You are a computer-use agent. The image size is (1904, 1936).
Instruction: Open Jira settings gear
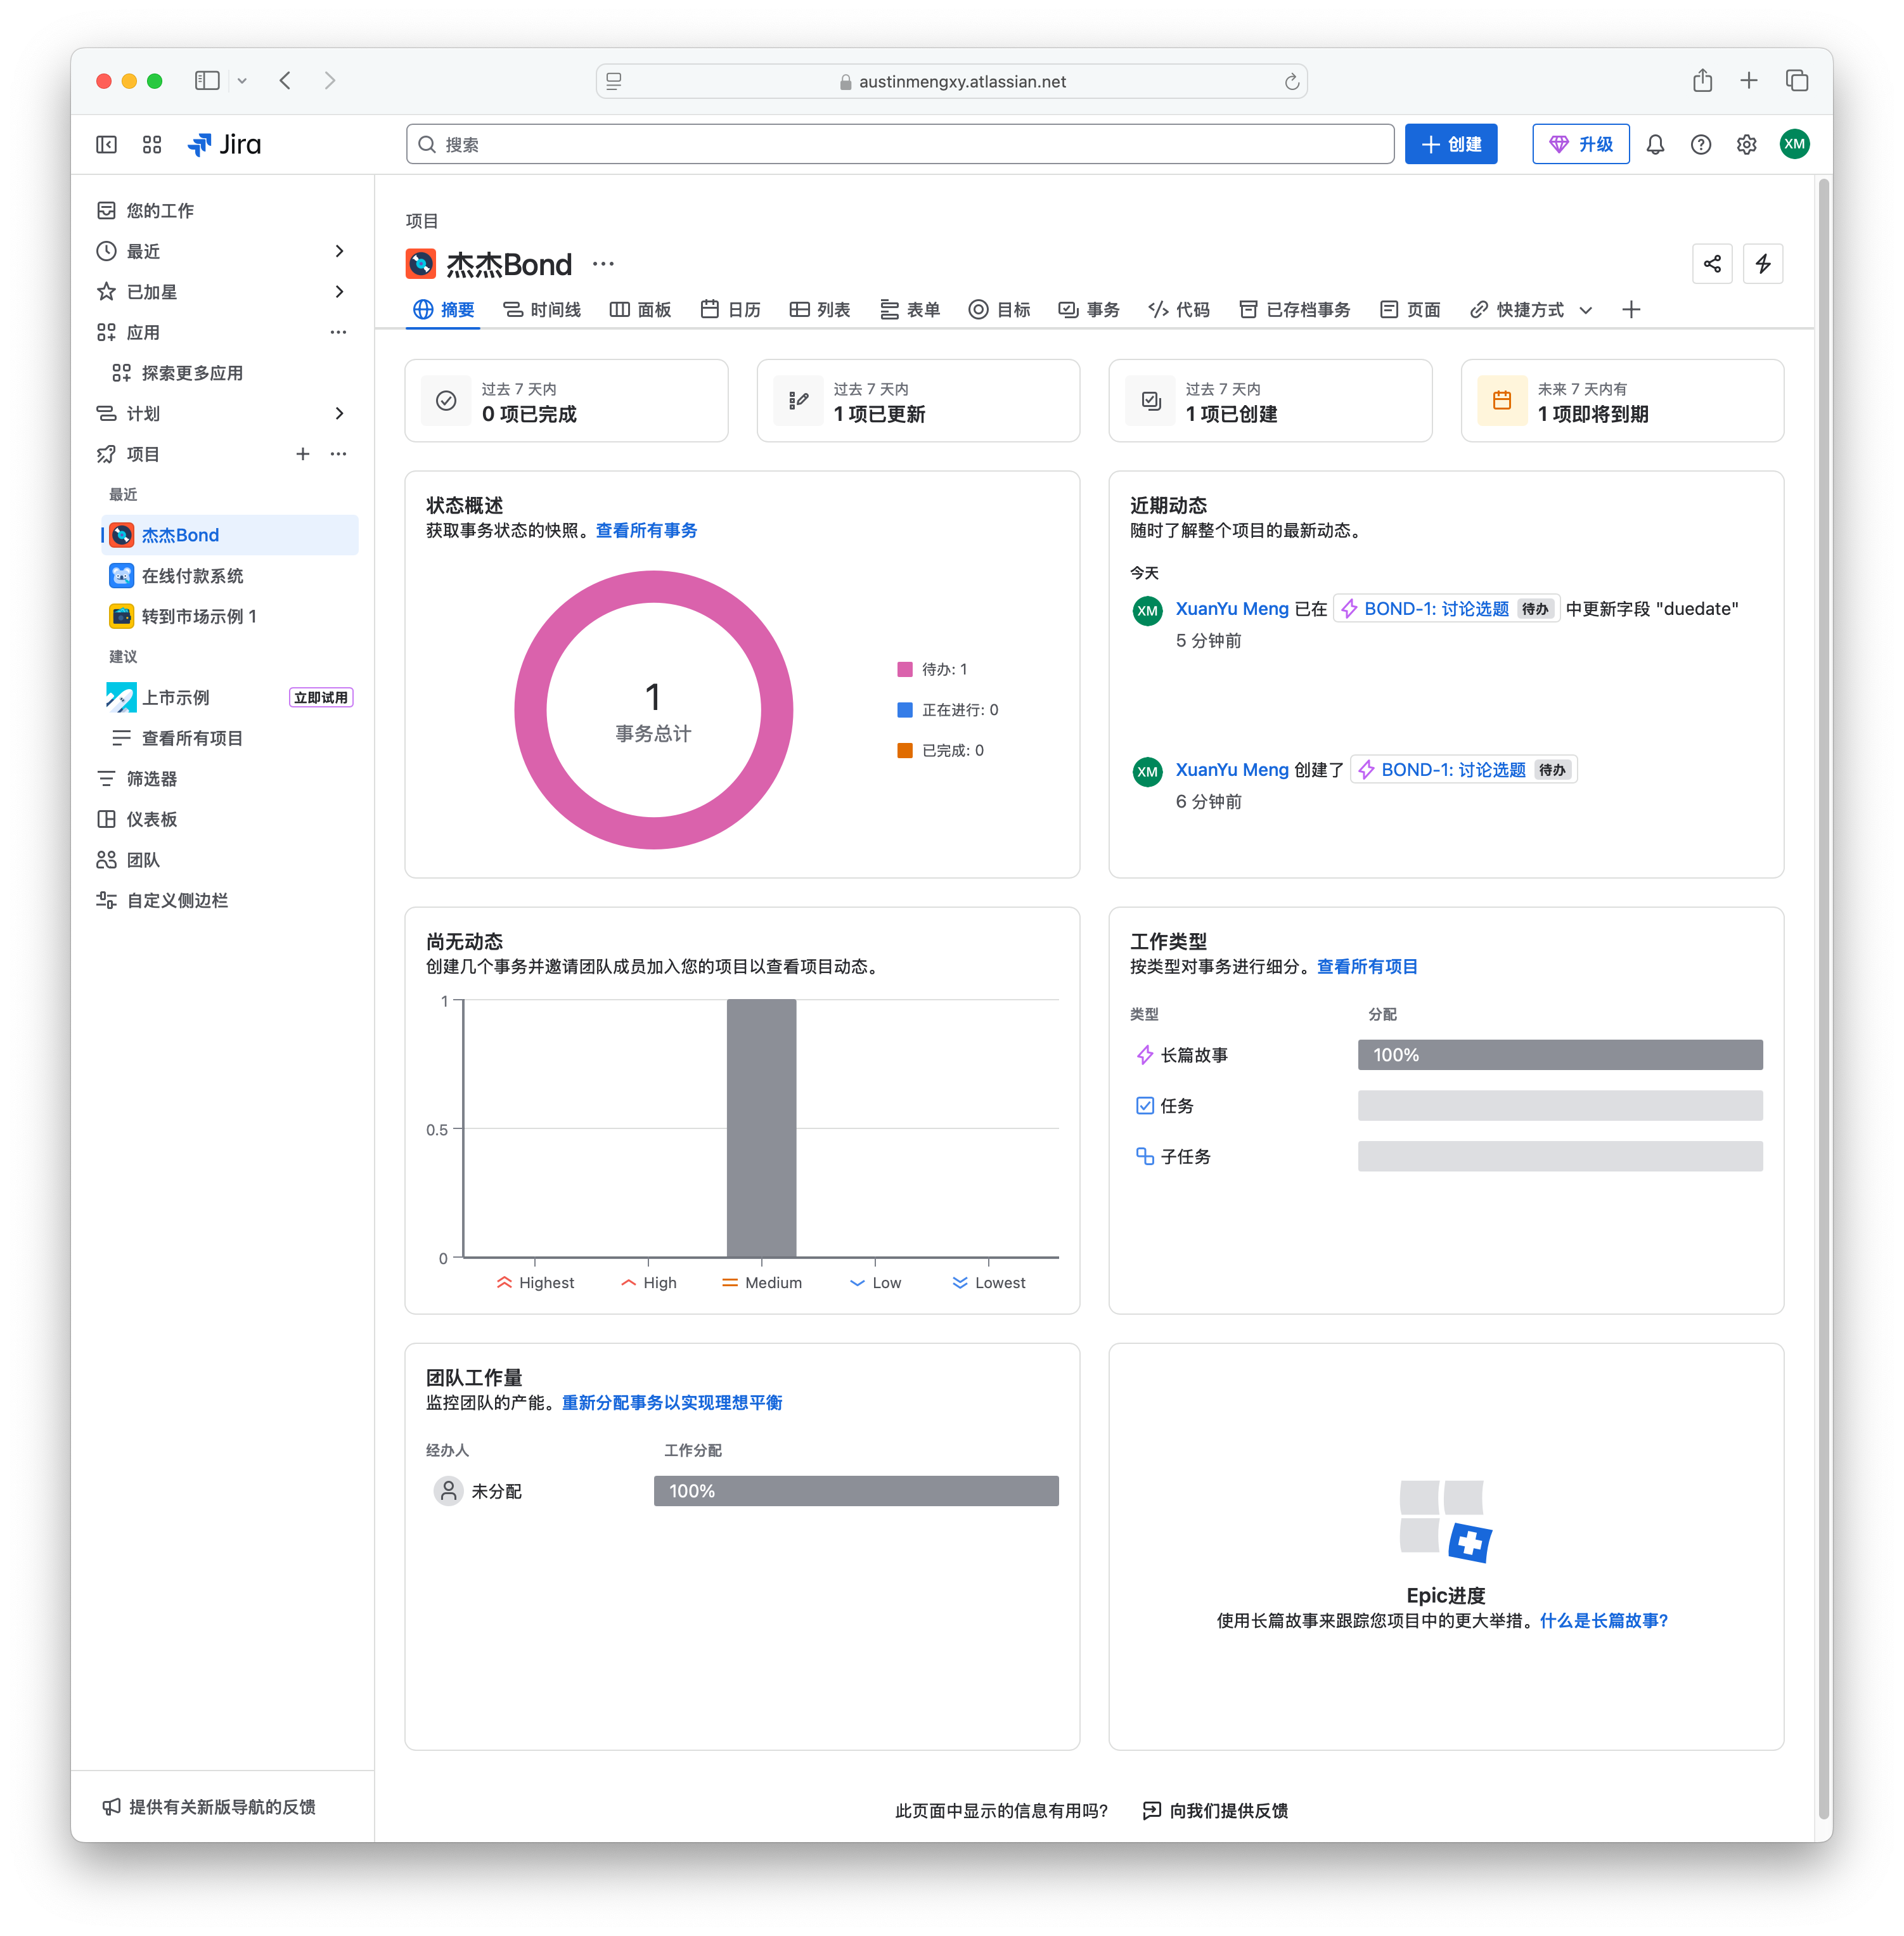pos(1746,145)
